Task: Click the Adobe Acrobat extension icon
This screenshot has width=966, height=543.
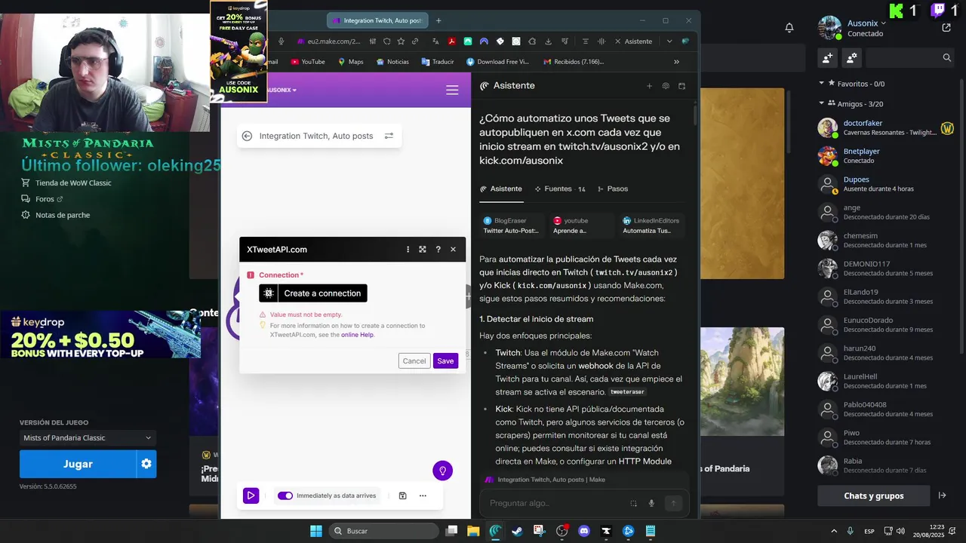Action: [x=451, y=41]
